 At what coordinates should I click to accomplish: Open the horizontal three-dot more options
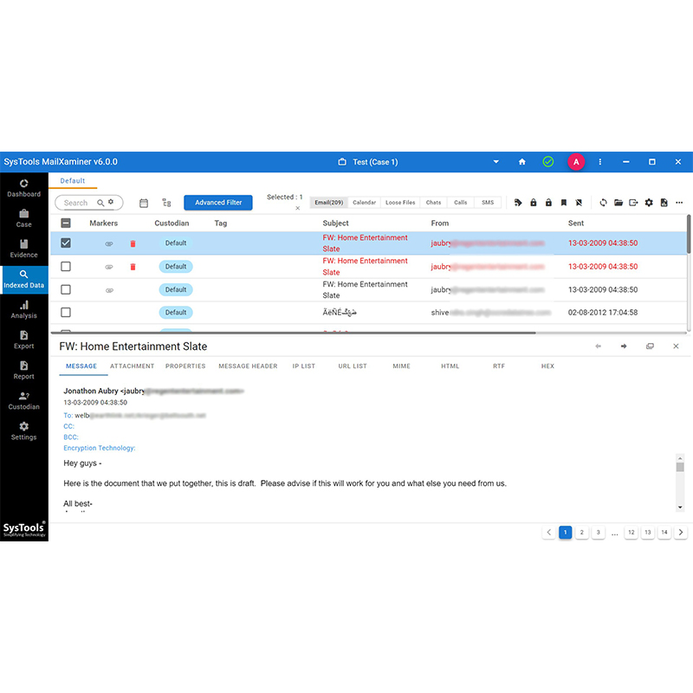679,203
